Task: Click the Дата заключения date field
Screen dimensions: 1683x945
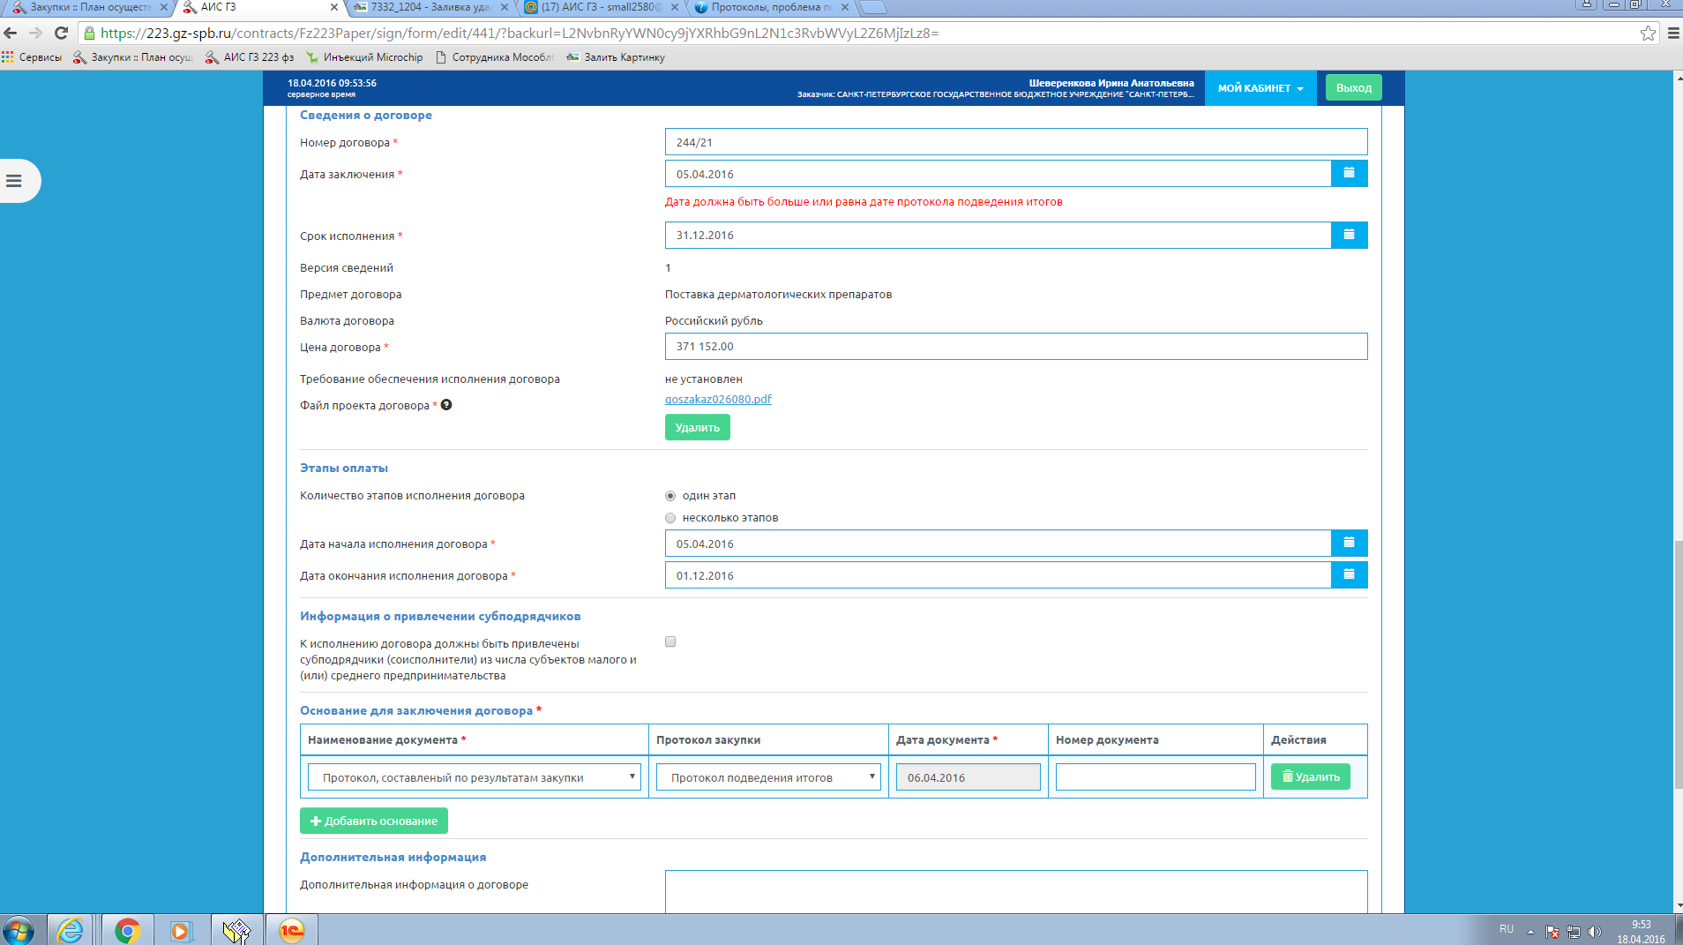Action: click(998, 174)
